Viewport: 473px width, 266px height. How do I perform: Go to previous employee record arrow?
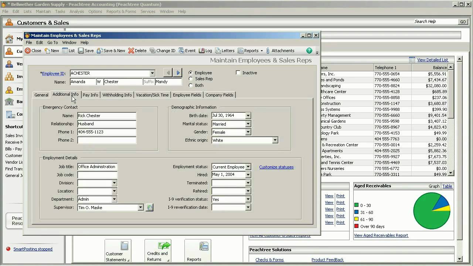point(168,73)
